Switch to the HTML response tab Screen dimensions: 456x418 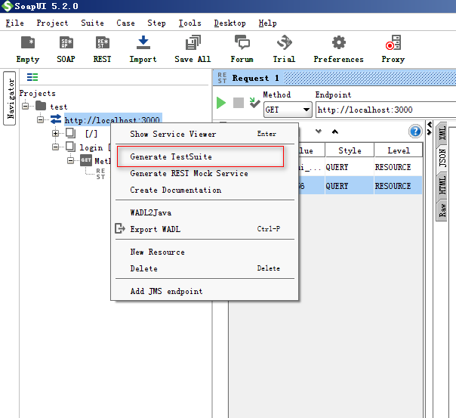pyautogui.click(x=442, y=184)
